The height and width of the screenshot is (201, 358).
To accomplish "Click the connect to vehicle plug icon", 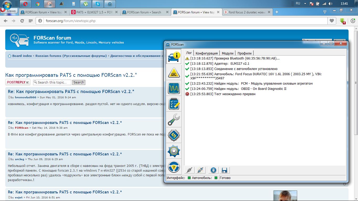I will pyautogui.click(x=189, y=170).
